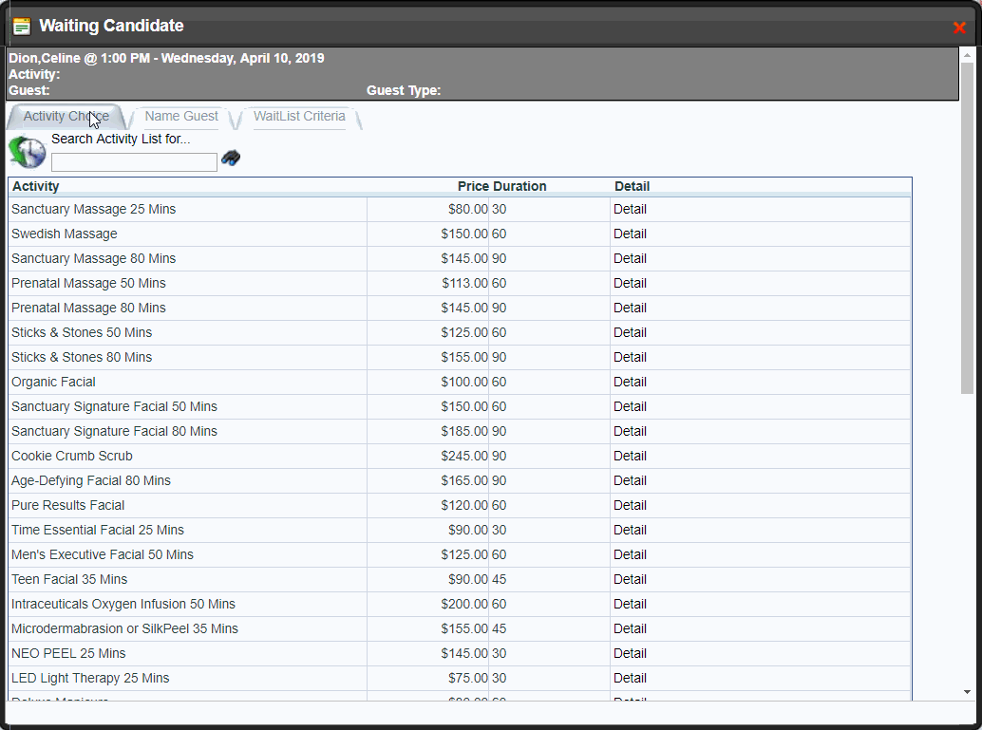982x730 pixels.
Task: Open Detail for Prenatal Massage 50 Mins
Action: click(630, 283)
